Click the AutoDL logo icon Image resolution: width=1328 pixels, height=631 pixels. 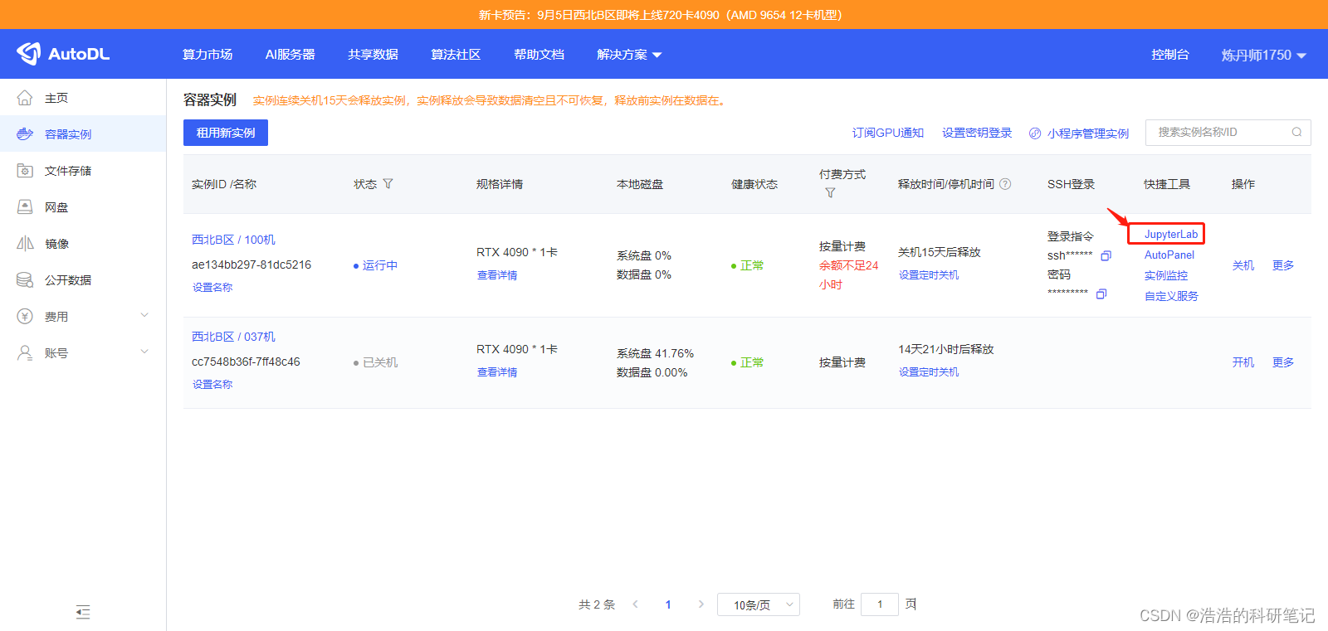tap(28, 54)
